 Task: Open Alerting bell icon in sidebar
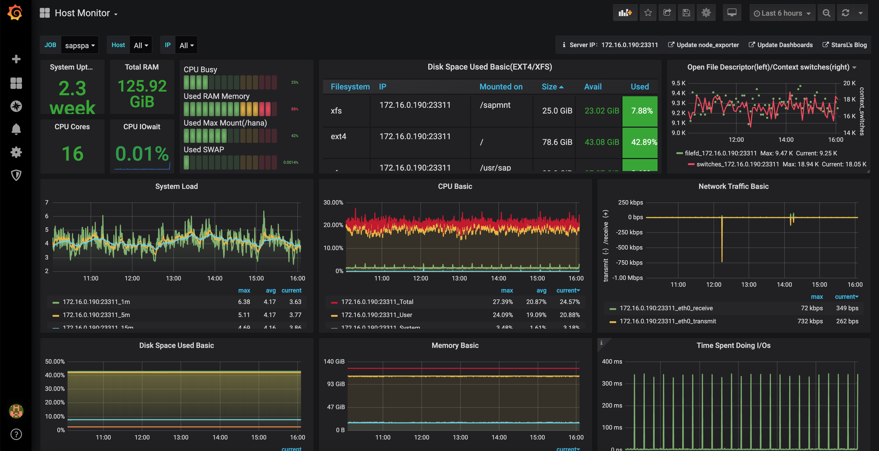(x=16, y=129)
